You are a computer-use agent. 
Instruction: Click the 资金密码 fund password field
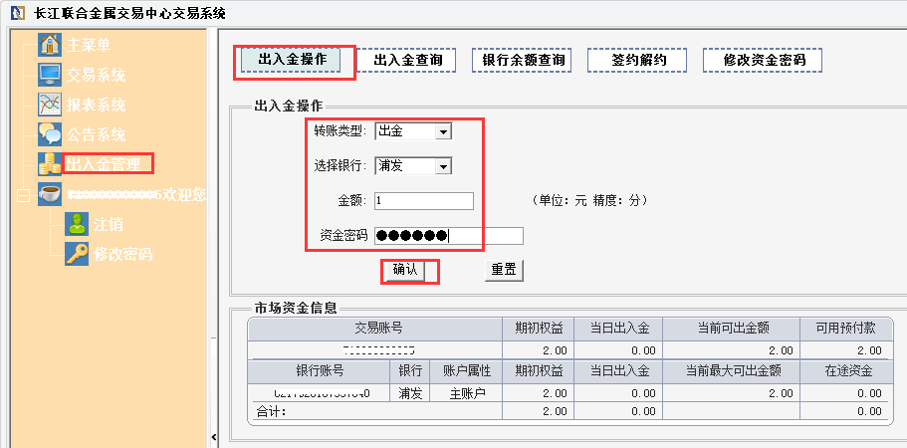tap(448, 236)
